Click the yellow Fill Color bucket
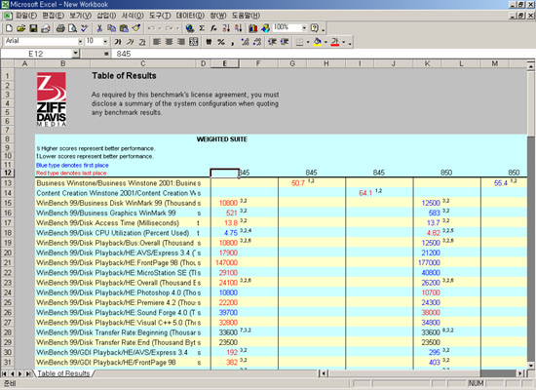 317,42
